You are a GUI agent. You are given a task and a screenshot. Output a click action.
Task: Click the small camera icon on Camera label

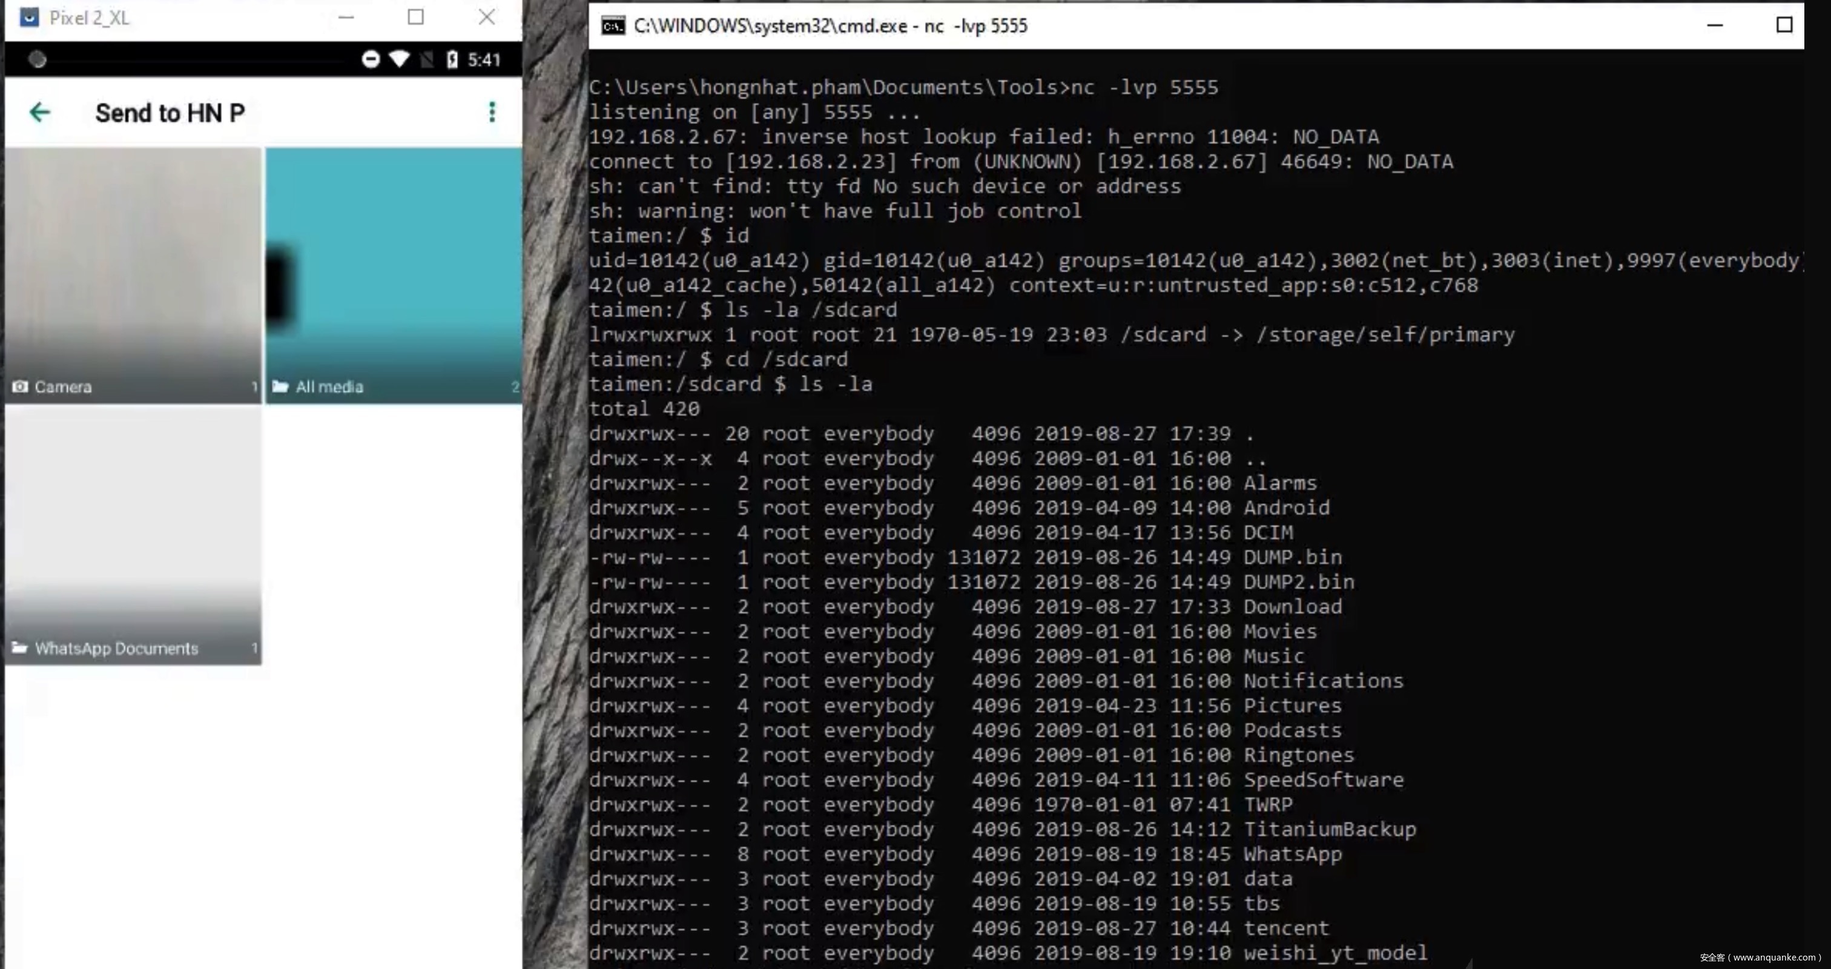pyautogui.click(x=20, y=387)
